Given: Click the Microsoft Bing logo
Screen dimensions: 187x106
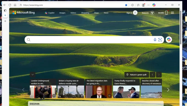Looking at the screenshot, I should tap(24, 12).
